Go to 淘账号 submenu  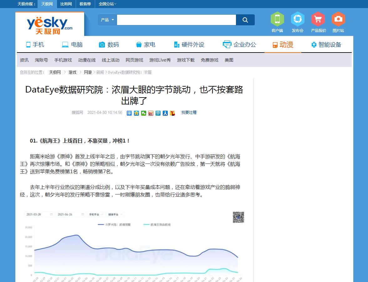coord(41,60)
